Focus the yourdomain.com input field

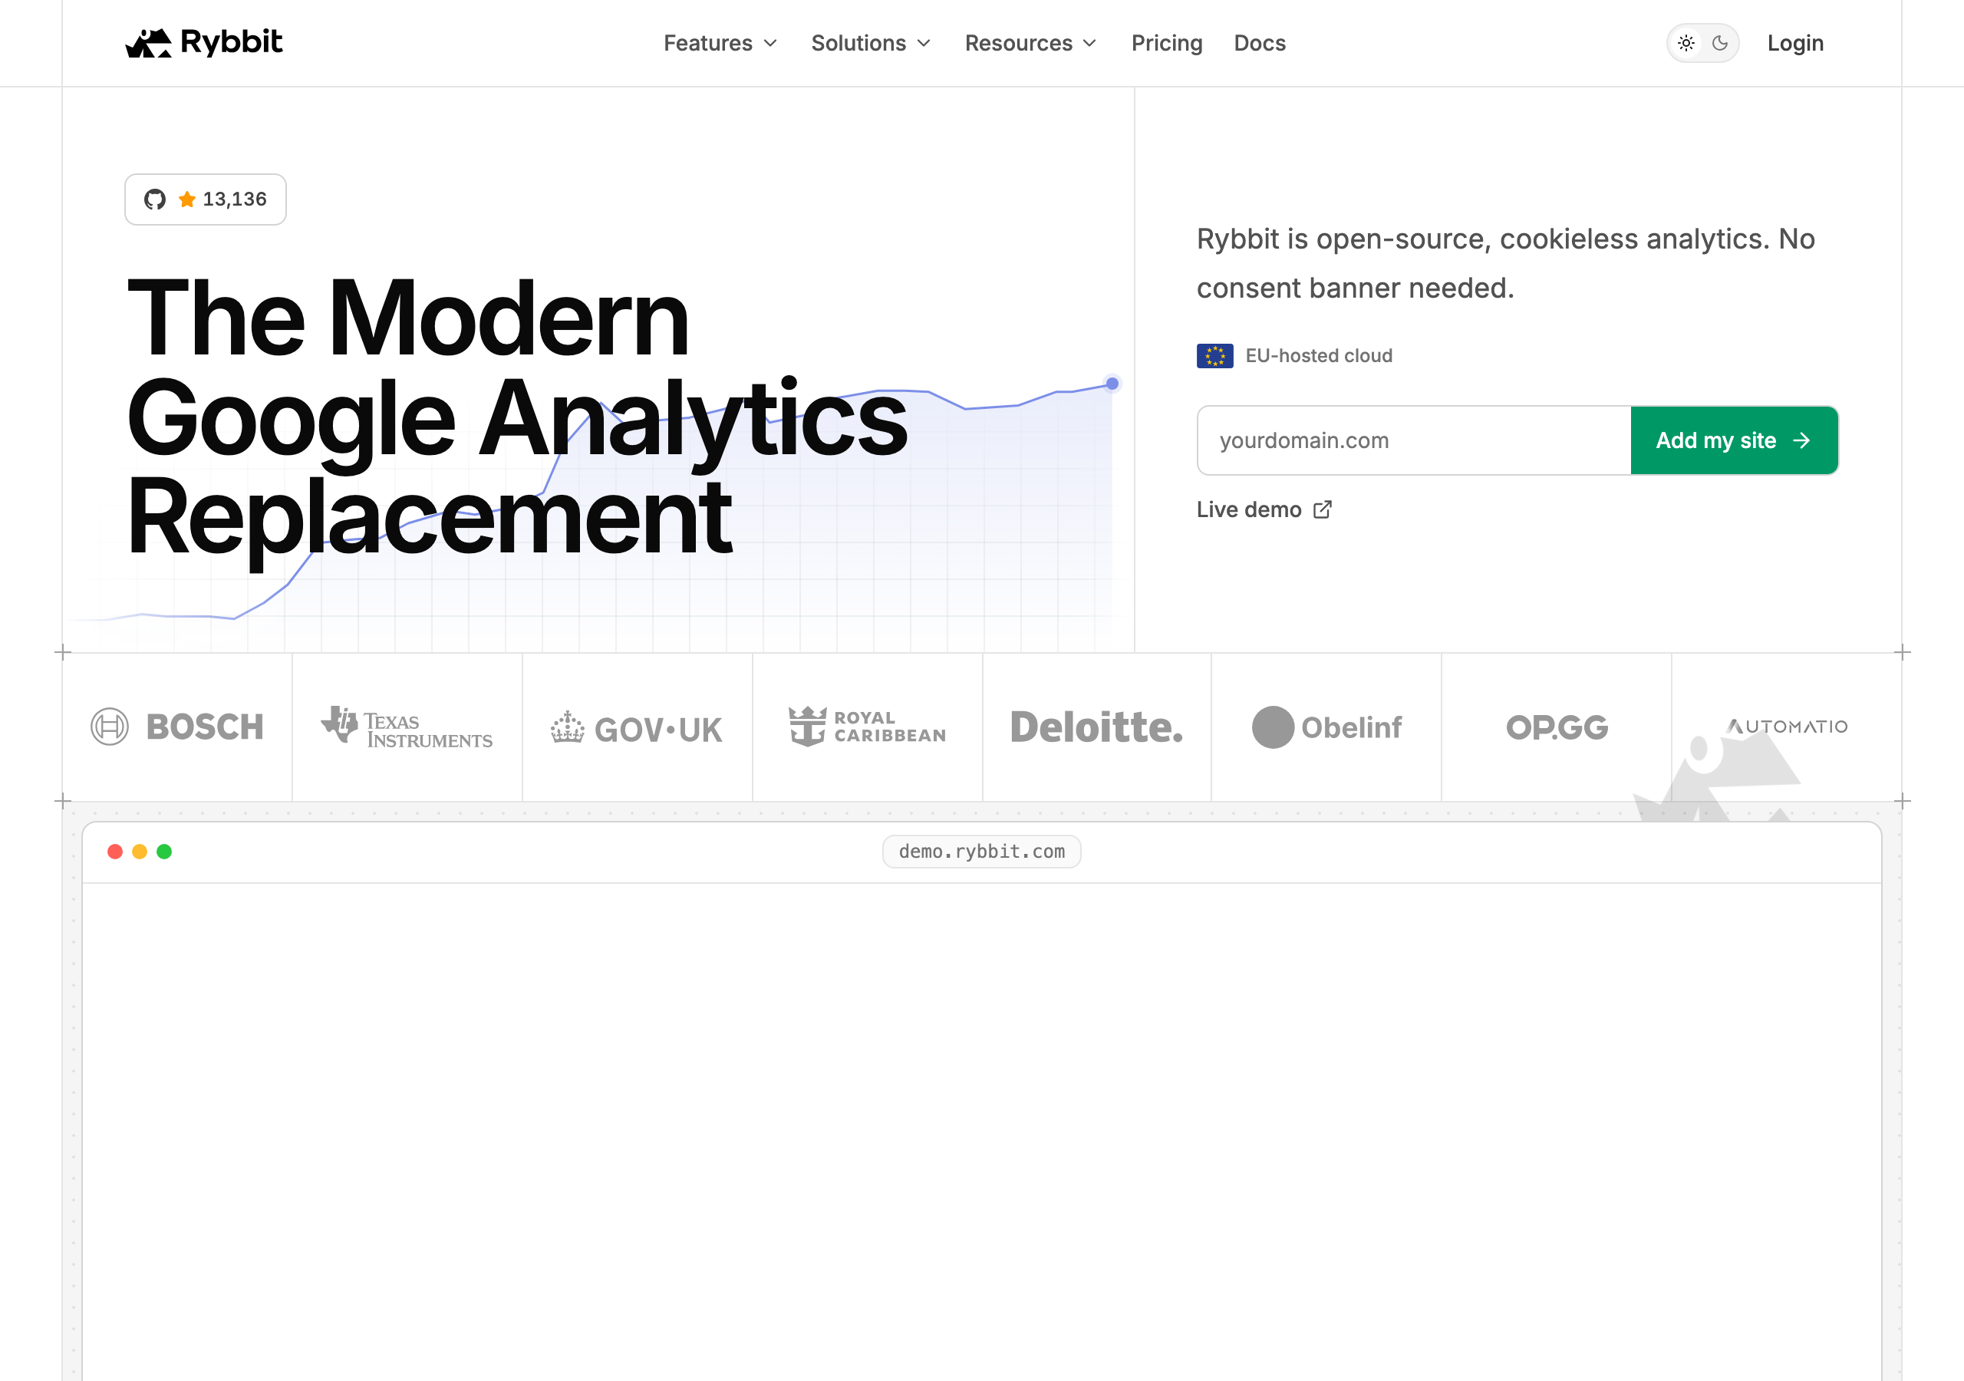pyautogui.click(x=1414, y=440)
